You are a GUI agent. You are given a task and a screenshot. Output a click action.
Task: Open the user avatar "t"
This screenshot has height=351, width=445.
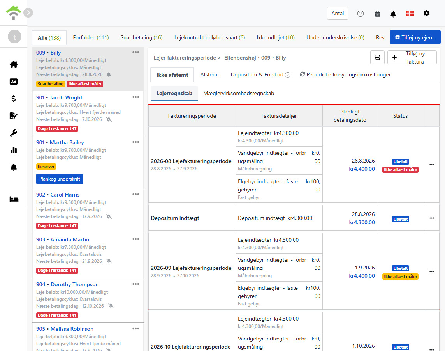point(14,37)
